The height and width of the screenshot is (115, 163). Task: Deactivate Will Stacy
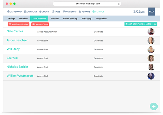(x=98, y=49)
